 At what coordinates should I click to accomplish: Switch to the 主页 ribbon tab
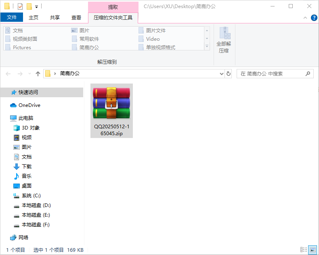34,17
